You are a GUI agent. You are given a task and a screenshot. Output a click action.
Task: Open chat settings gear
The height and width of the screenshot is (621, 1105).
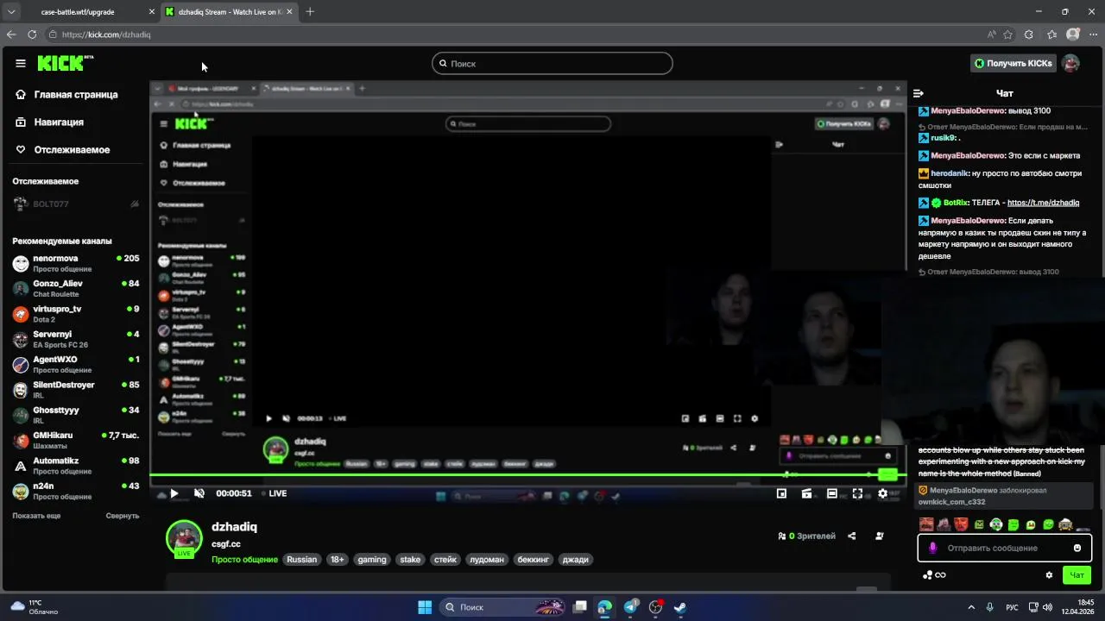[1049, 575]
